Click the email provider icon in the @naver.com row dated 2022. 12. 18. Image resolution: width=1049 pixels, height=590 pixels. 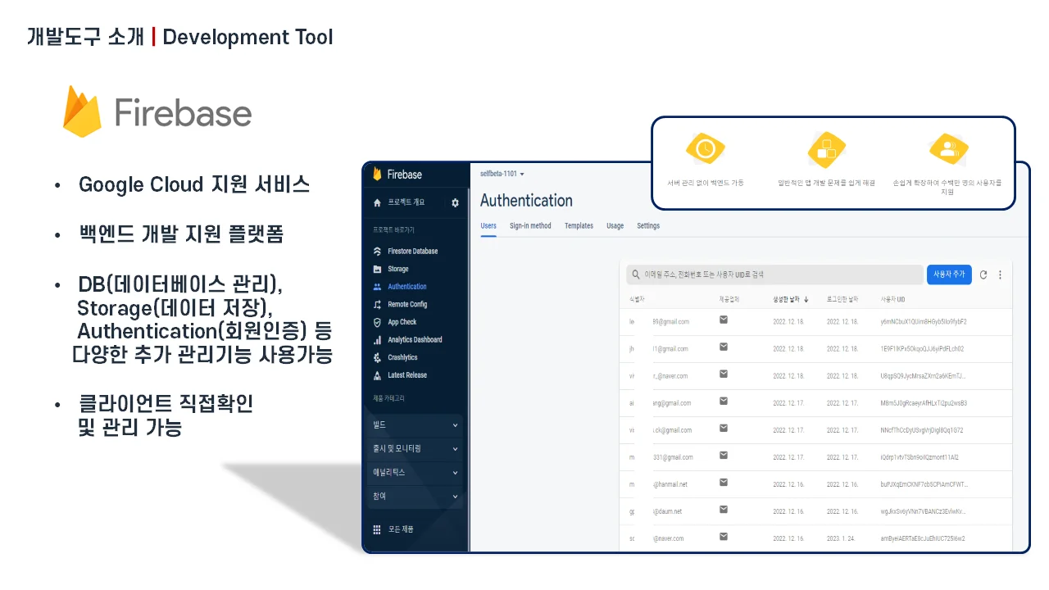(x=724, y=374)
